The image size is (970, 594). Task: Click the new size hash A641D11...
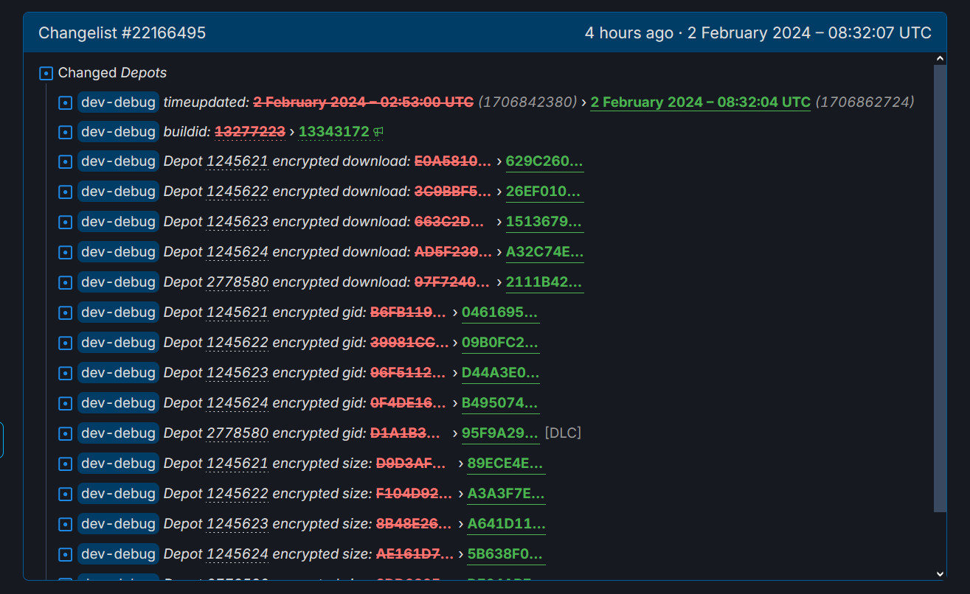(507, 524)
